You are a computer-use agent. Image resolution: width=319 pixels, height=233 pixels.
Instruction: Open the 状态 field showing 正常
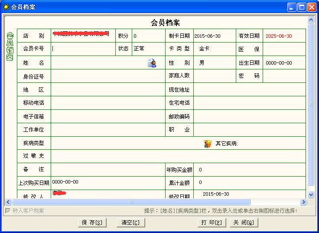point(147,49)
